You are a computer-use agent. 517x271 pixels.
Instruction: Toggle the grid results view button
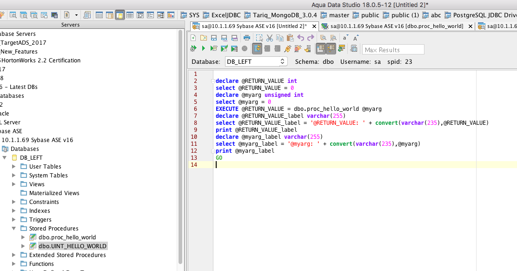click(x=321, y=48)
